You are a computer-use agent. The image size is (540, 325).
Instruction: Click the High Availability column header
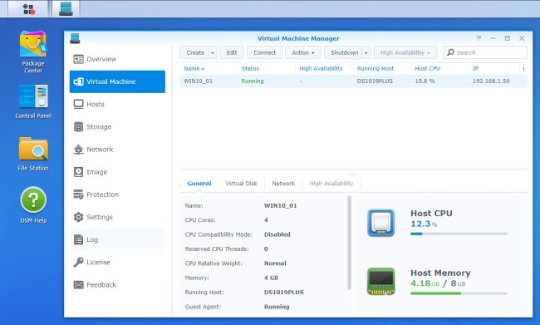pyautogui.click(x=321, y=69)
